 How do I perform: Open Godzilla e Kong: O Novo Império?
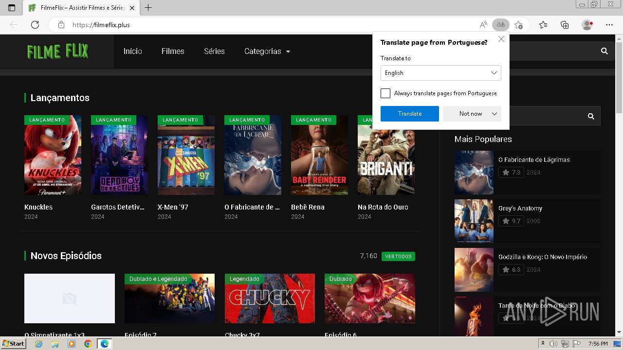click(543, 257)
